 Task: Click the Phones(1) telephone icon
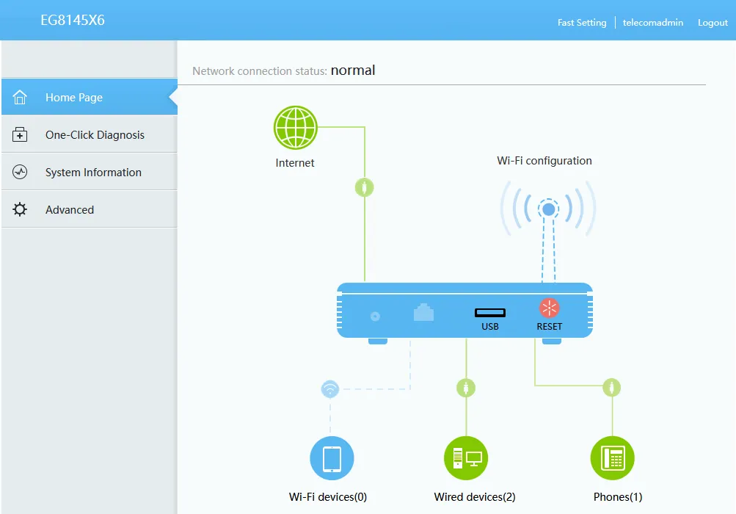point(613,457)
